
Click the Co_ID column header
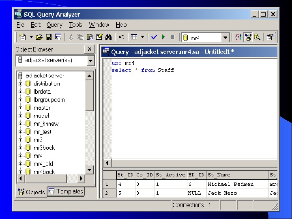[145, 175]
